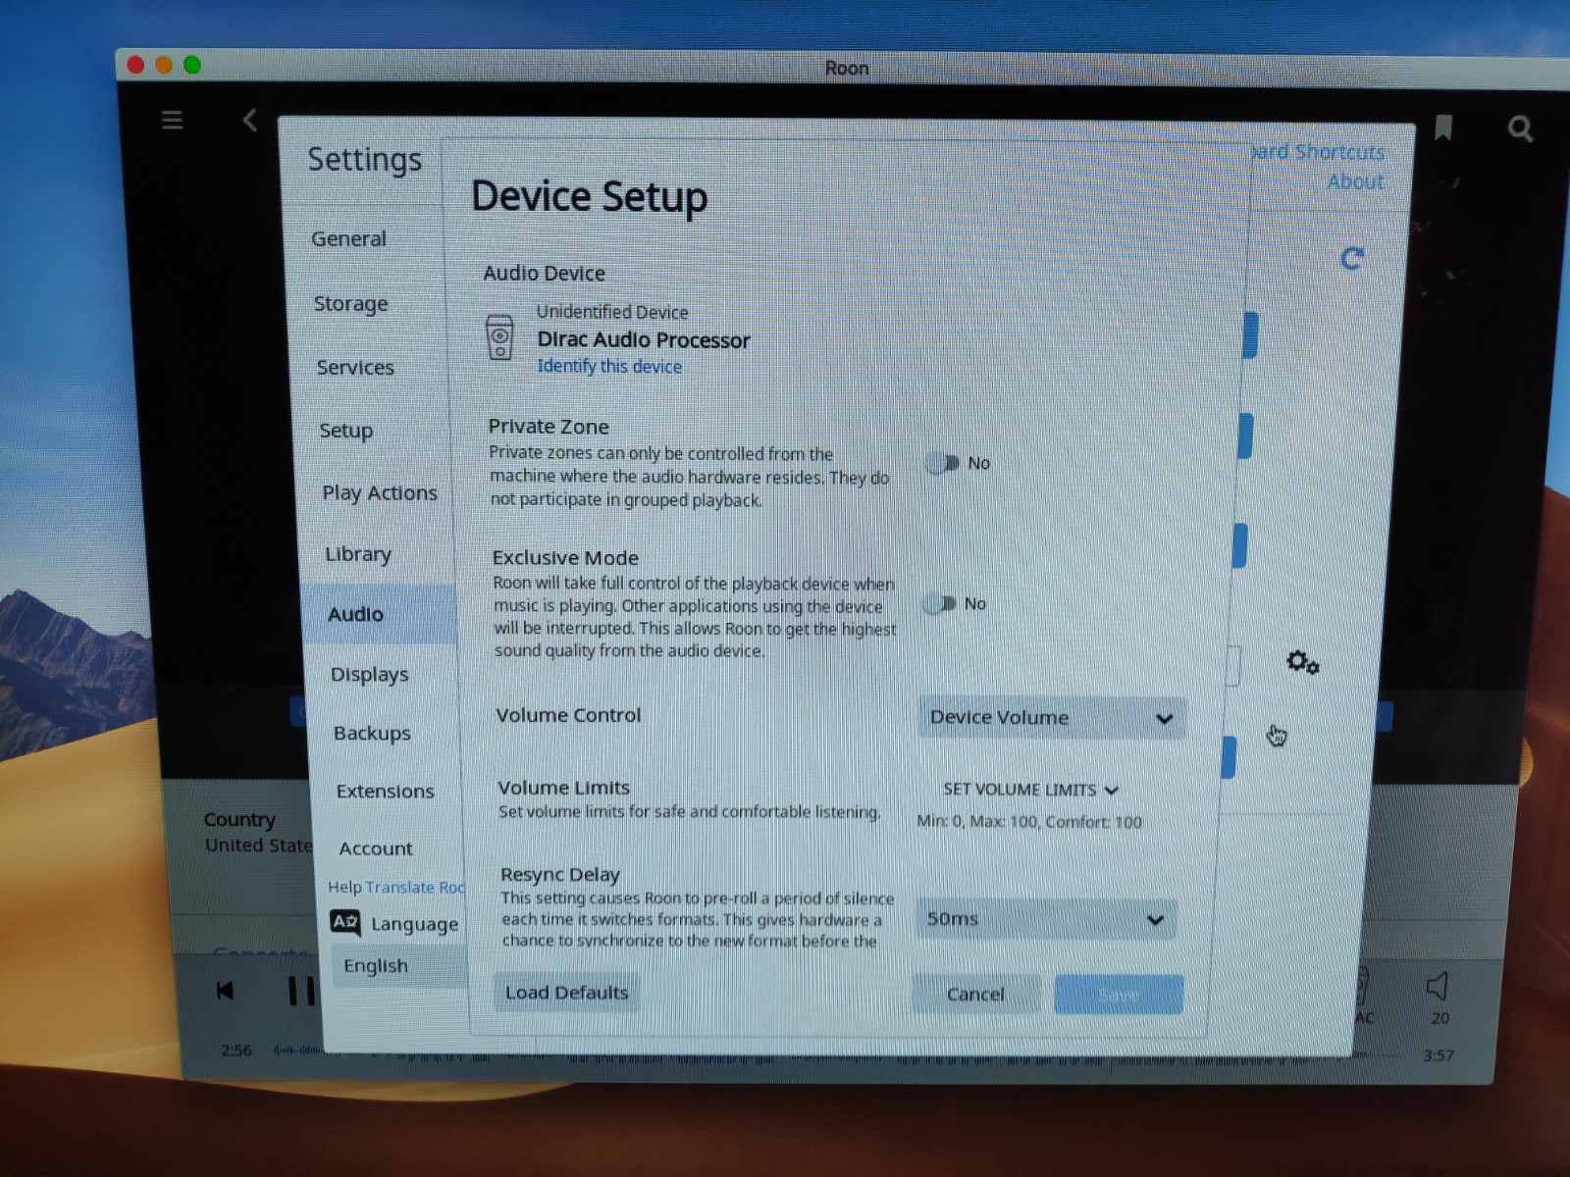This screenshot has width=1570, height=1177.
Task: Open search with the magnifier icon
Action: click(1520, 128)
